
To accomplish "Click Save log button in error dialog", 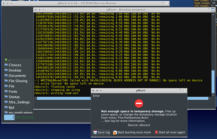I will (x=101, y=133).
